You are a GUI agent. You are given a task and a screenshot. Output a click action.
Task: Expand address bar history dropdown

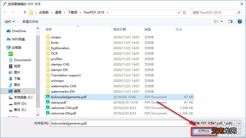pos(179,12)
